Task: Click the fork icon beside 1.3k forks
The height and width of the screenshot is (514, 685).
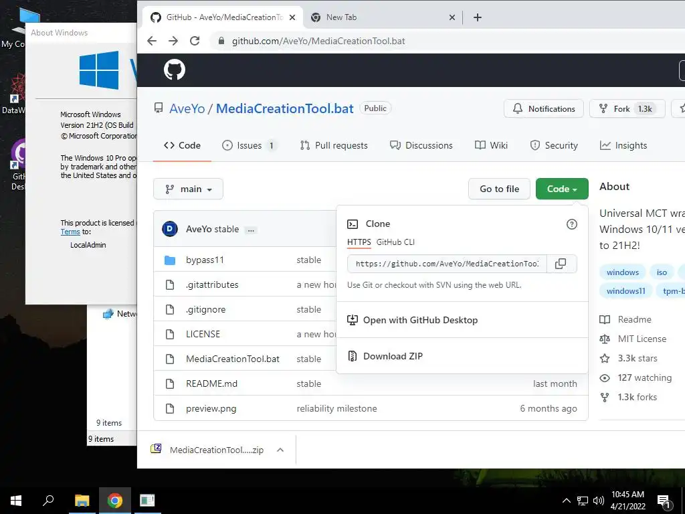Action: (605, 398)
